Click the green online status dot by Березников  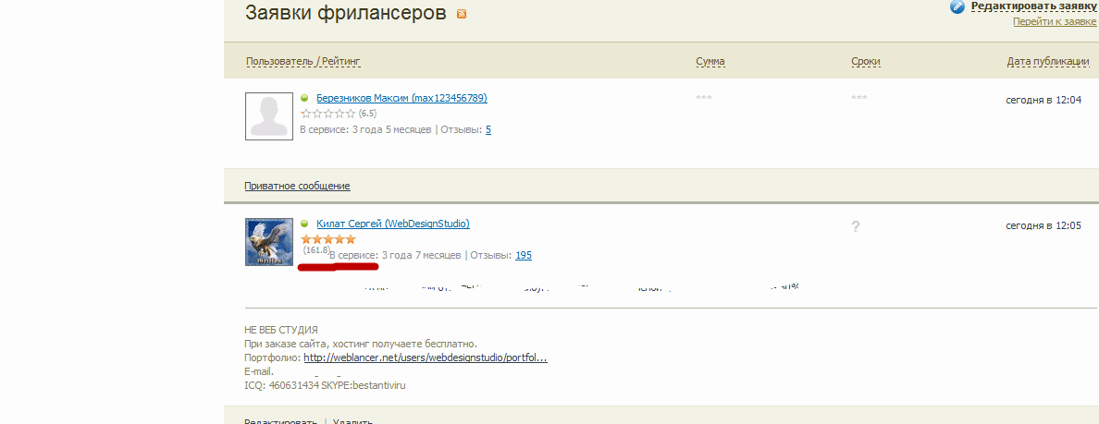click(304, 98)
